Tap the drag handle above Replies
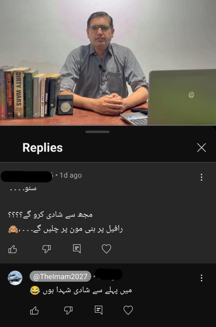The width and height of the screenshot is (216, 327). pos(97,132)
